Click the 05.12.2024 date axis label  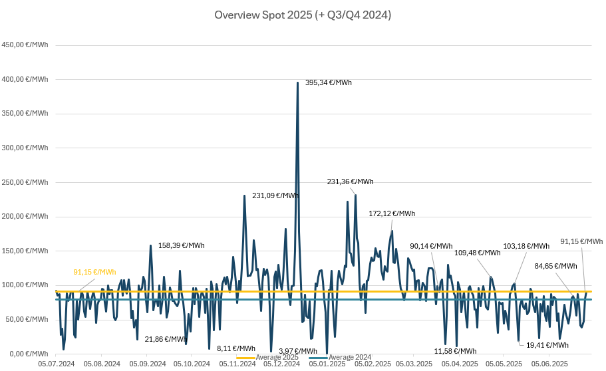point(281,364)
